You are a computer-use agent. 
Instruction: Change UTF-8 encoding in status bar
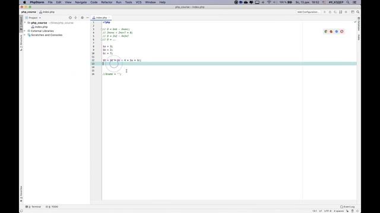328,211
